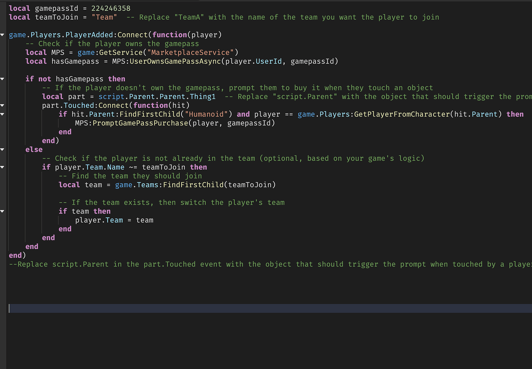Image resolution: width=532 pixels, height=369 pixels.
Task: Click the player.Team assignment line
Action: click(114, 220)
